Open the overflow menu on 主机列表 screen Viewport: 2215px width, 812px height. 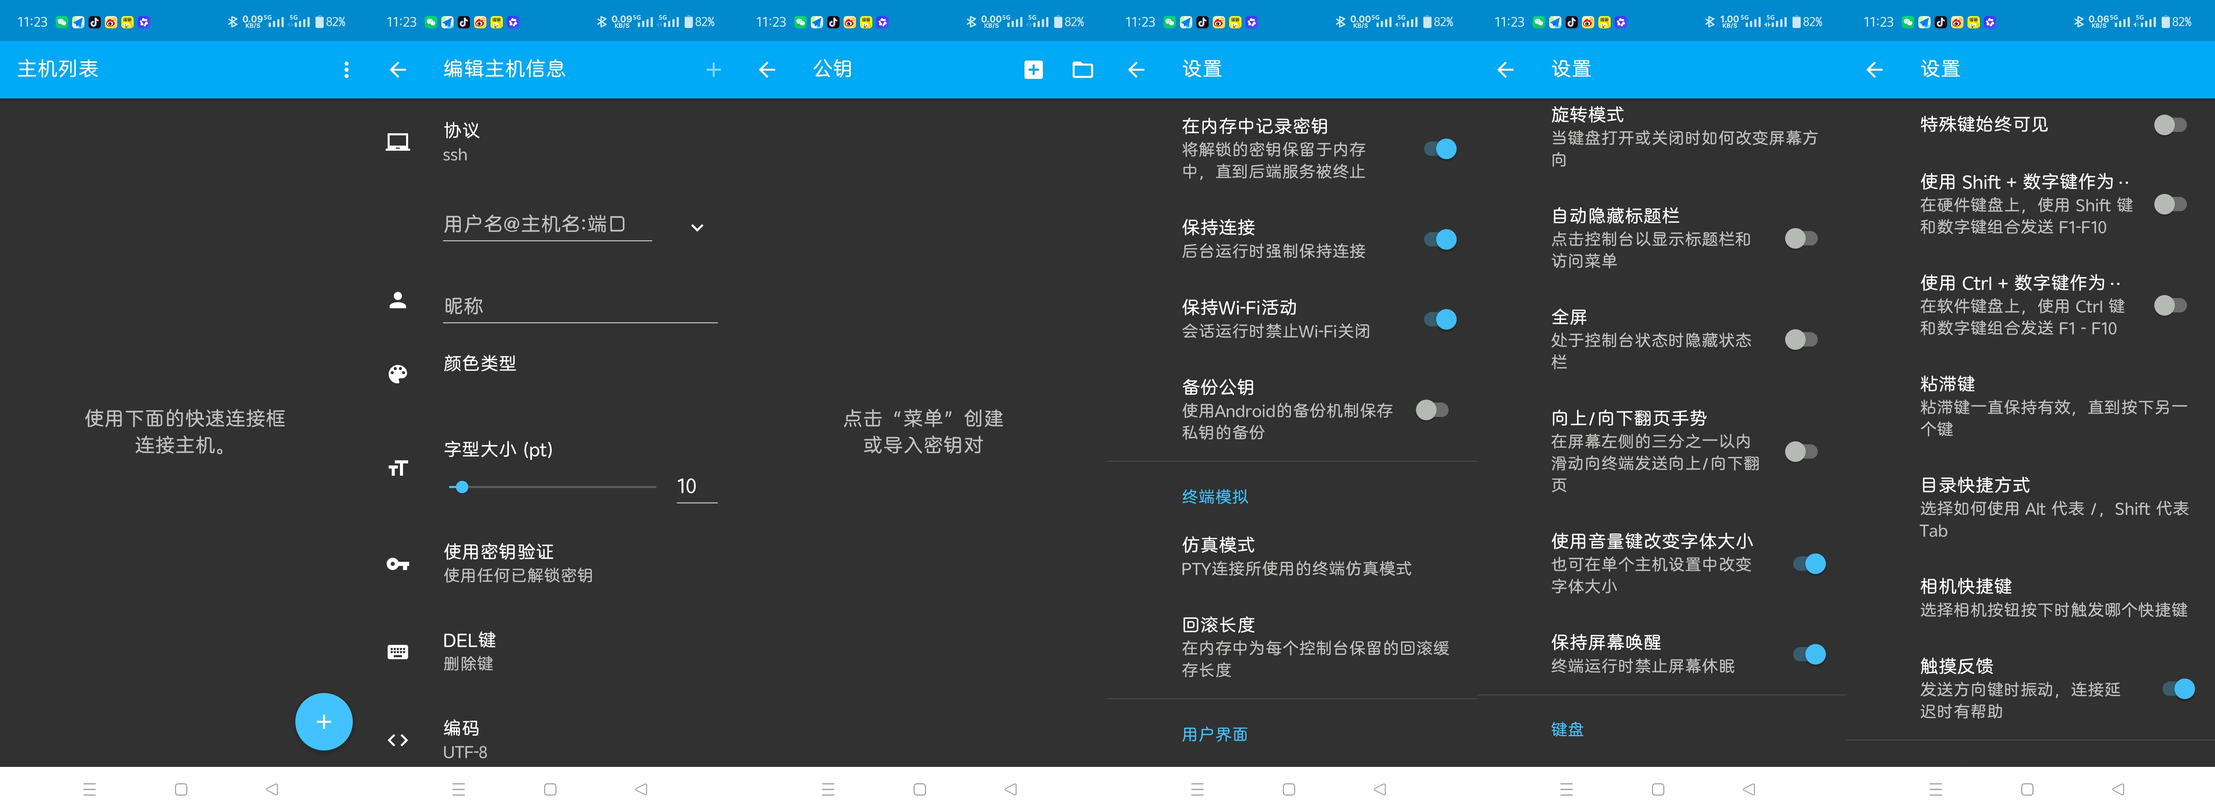[347, 70]
